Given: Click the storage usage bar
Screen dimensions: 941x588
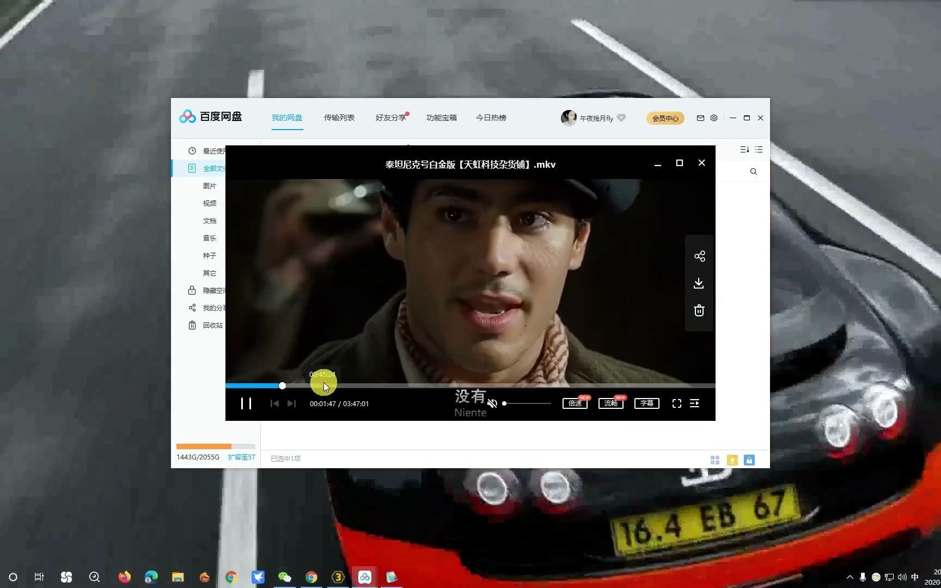Looking at the screenshot, I should tap(216, 446).
